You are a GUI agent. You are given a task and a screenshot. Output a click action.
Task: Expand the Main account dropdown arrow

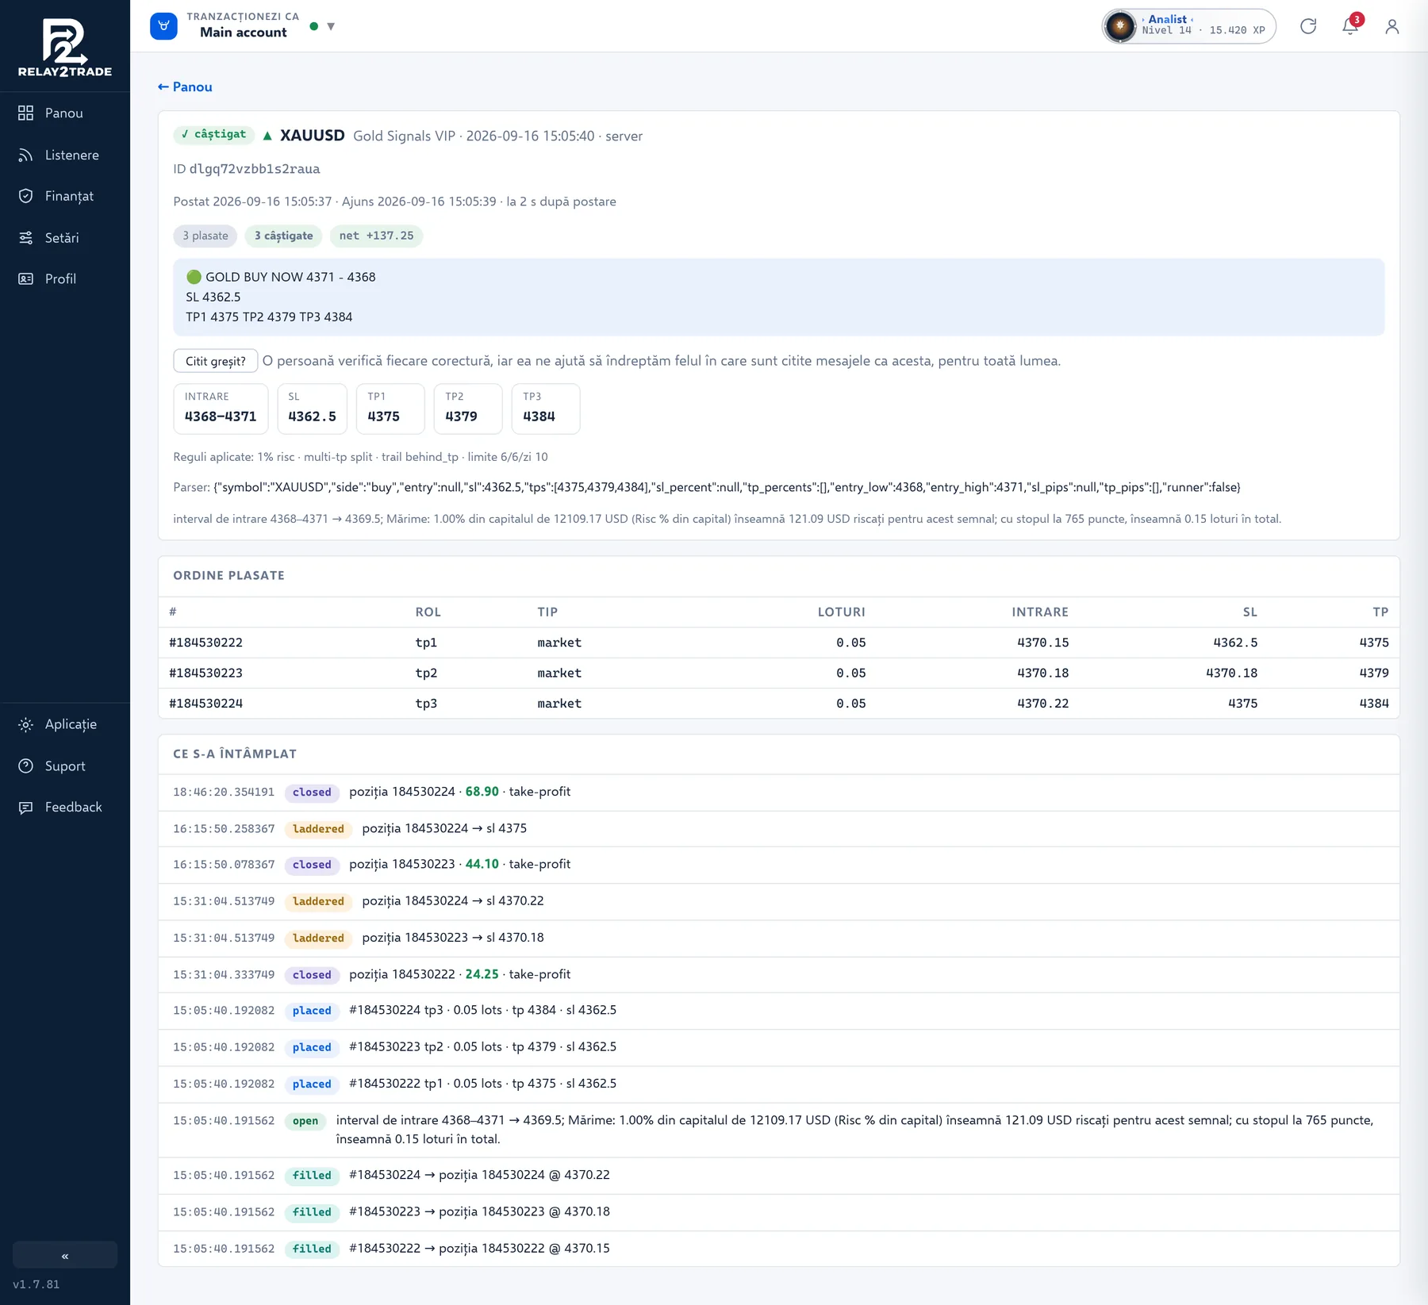tap(331, 26)
